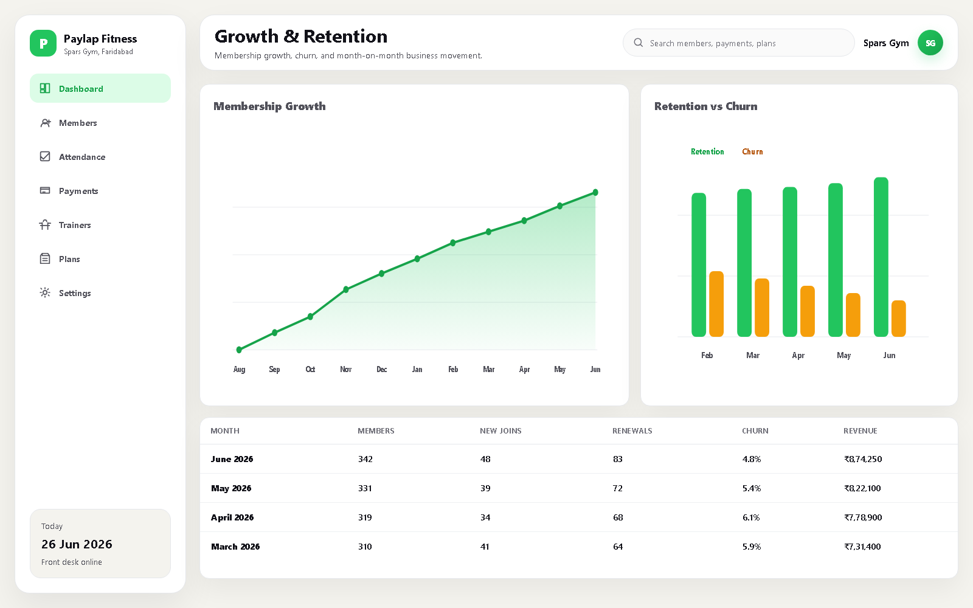Click the Spars Gym account name
973x608 pixels.
pyautogui.click(x=886, y=43)
